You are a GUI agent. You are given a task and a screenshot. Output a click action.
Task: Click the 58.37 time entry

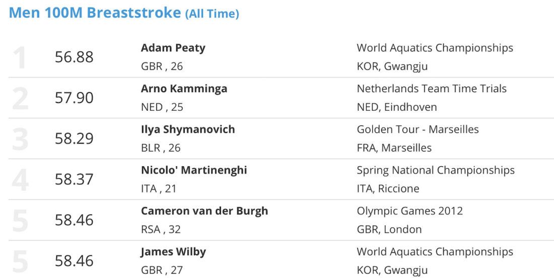[74, 179]
